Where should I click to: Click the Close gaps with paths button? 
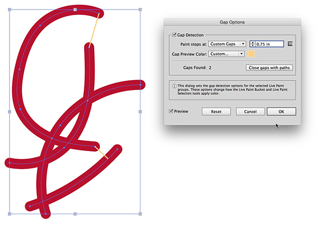pos(269,68)
